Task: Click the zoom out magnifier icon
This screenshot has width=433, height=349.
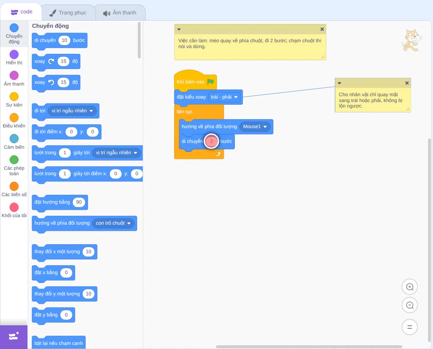Action: coord(410,305)
